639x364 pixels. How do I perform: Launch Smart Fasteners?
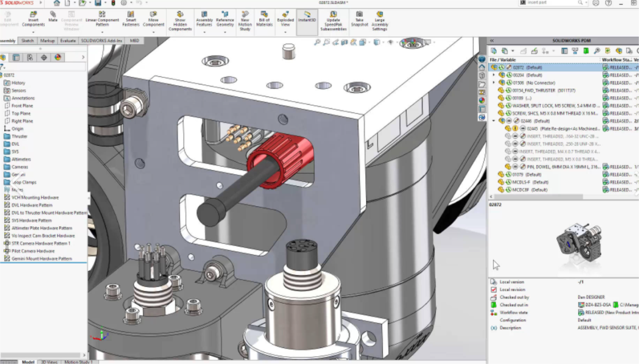131,19
